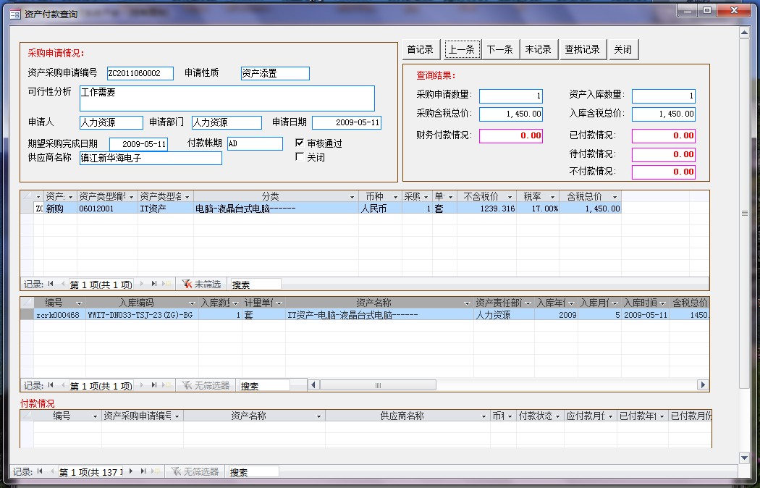Click 资产采购申请编号 field ZC2011060002

point(140,74)
